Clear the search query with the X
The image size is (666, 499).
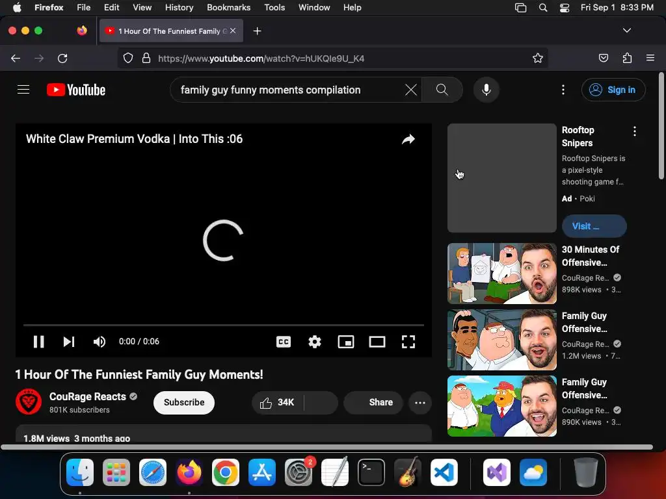(x=411, y=90)
